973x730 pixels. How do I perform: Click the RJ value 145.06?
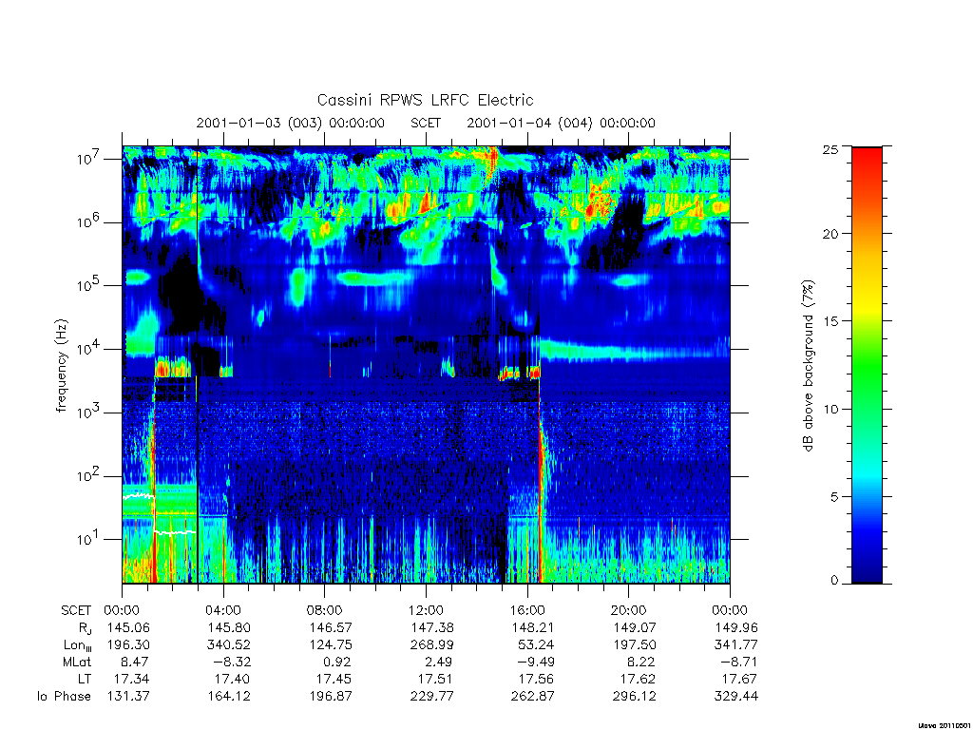(128, 628)
